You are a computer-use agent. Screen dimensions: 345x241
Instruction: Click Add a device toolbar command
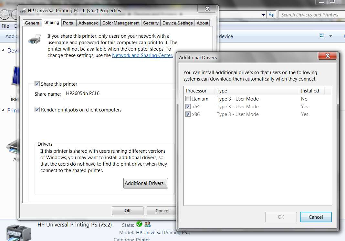point(11,36)
